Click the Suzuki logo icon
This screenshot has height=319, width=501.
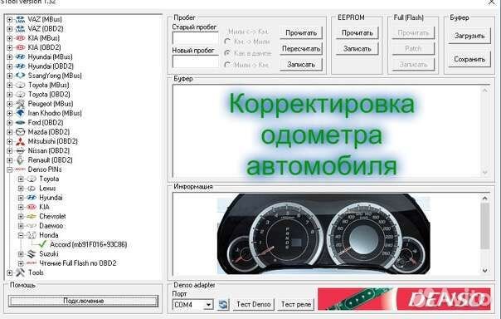(32, 254)
